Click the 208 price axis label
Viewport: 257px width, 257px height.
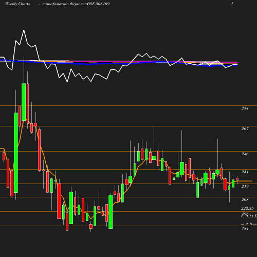point(245,199)
